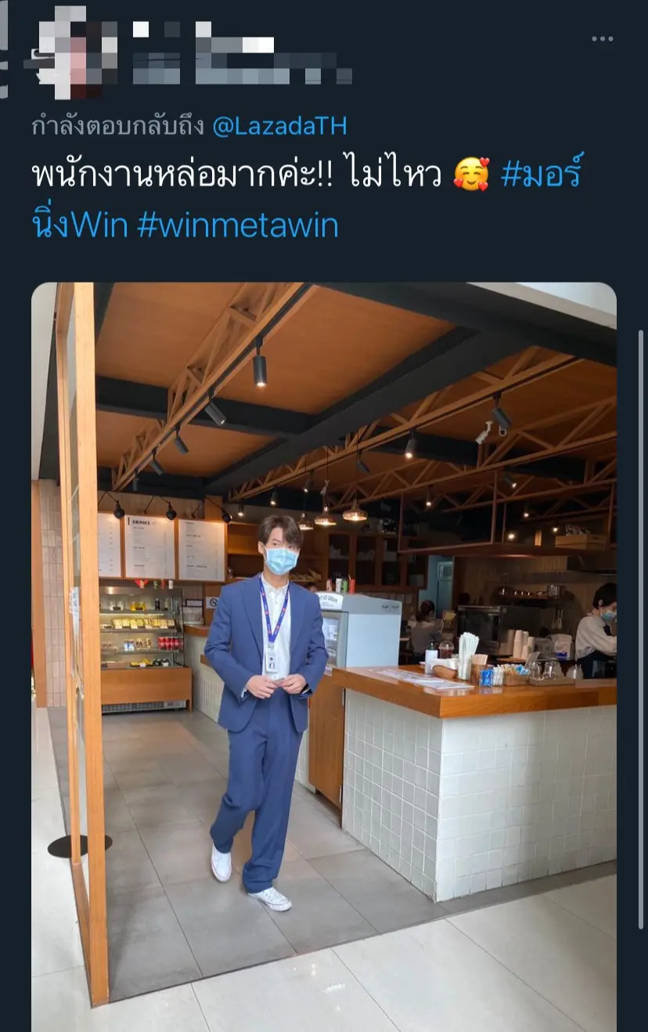Open the #winmetawin hashtag
This screenshot has height=1032, width=648.
coord(238,225)
